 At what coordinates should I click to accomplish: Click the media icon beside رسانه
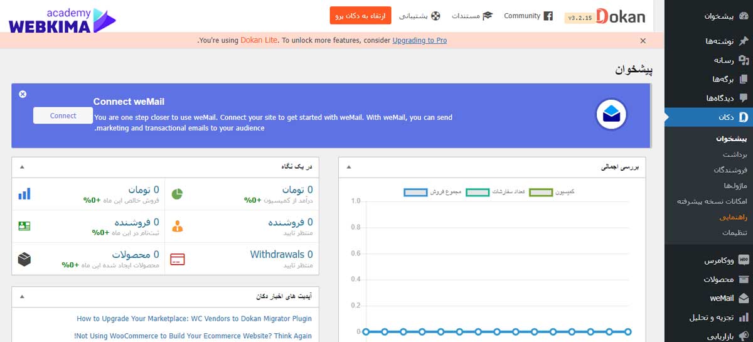(x=744, y=60)
